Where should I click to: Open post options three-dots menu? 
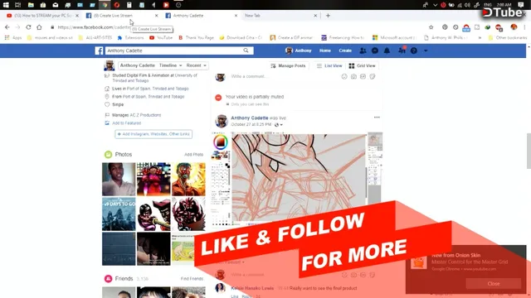377,118
